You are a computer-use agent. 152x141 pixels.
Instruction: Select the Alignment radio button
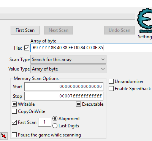pos(55,119)
